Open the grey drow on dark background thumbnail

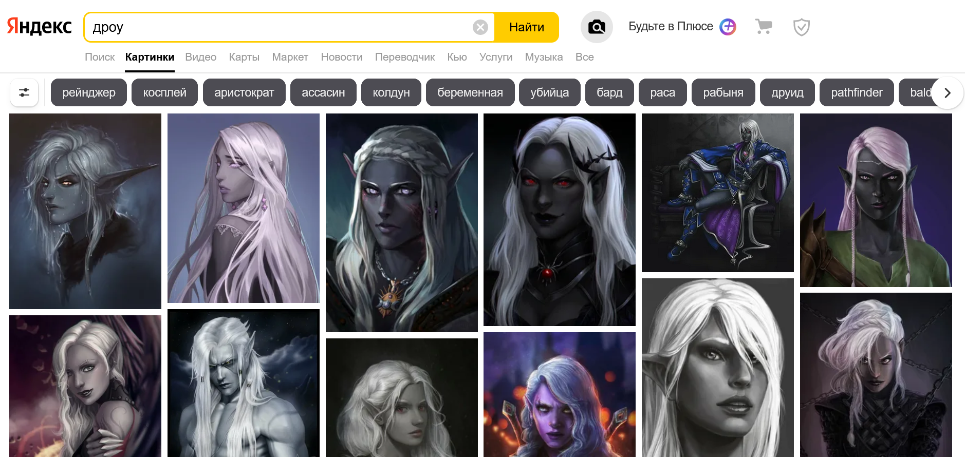pyautogui.click(x=402, y=397)
